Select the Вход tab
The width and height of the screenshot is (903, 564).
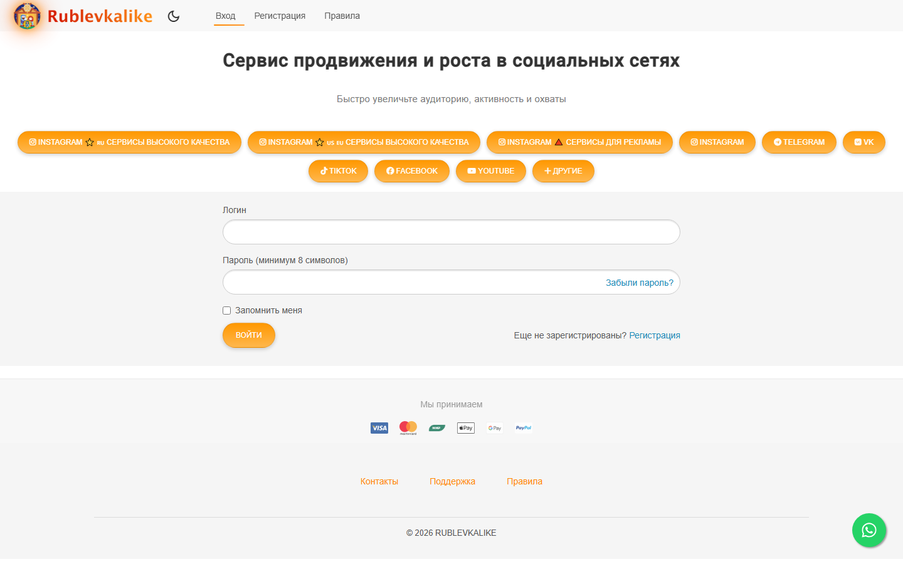tap(227, 16)
